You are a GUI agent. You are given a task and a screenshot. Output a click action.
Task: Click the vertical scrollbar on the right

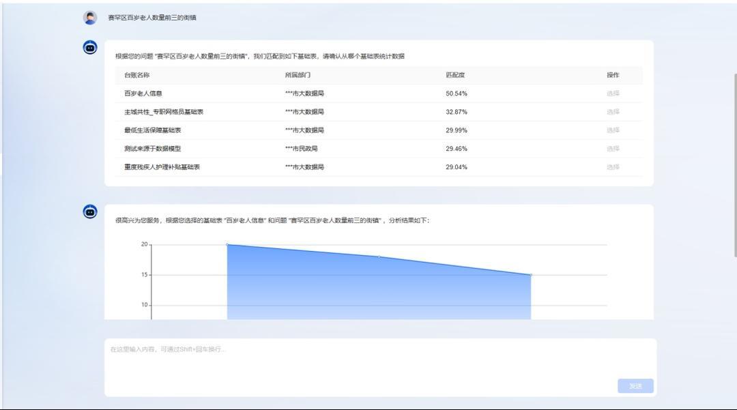(735, 165)
